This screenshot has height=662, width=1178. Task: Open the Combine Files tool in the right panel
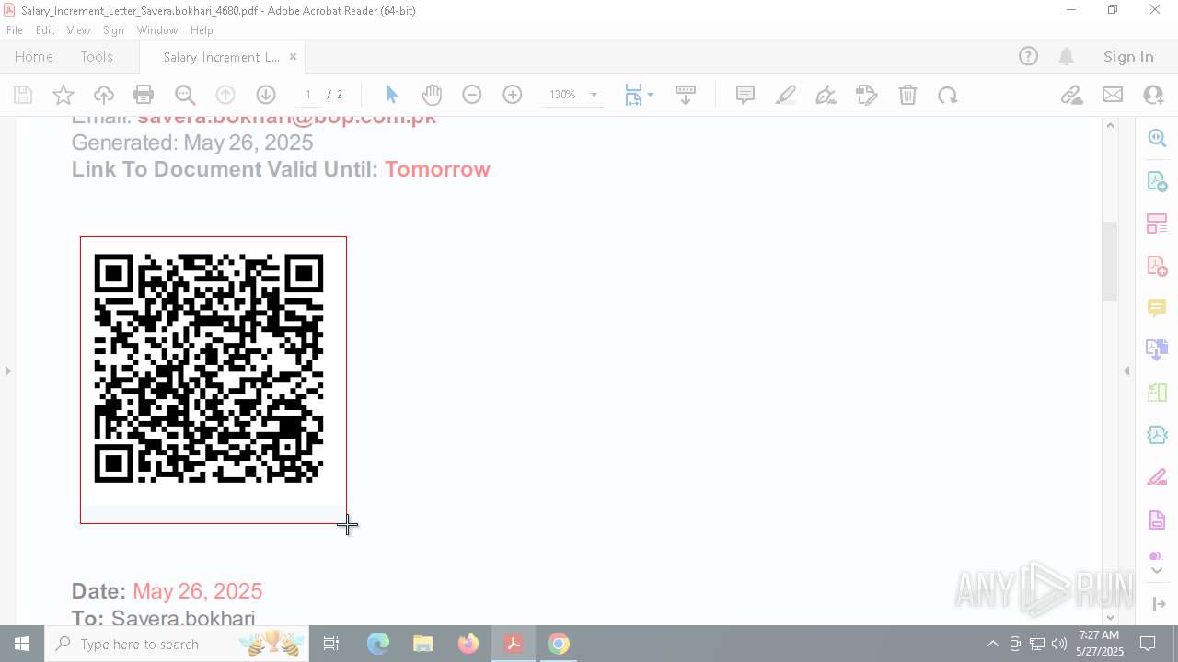1157,349
